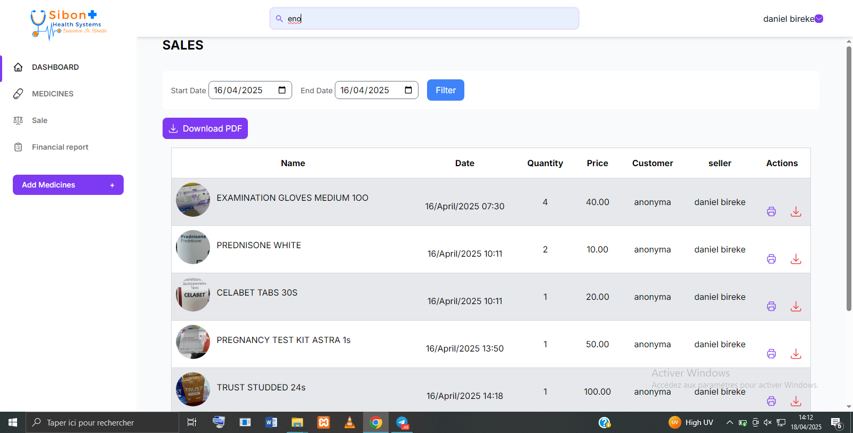Viewport: 853px width, 433px height.
Task: Expand the daniel bireke user menu
Action: (x=819, y=19)
